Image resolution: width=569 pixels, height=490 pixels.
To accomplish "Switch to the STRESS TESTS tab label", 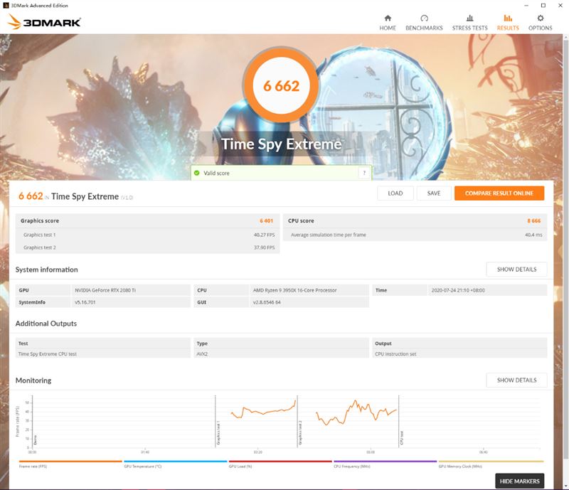I will pos(469,28).
